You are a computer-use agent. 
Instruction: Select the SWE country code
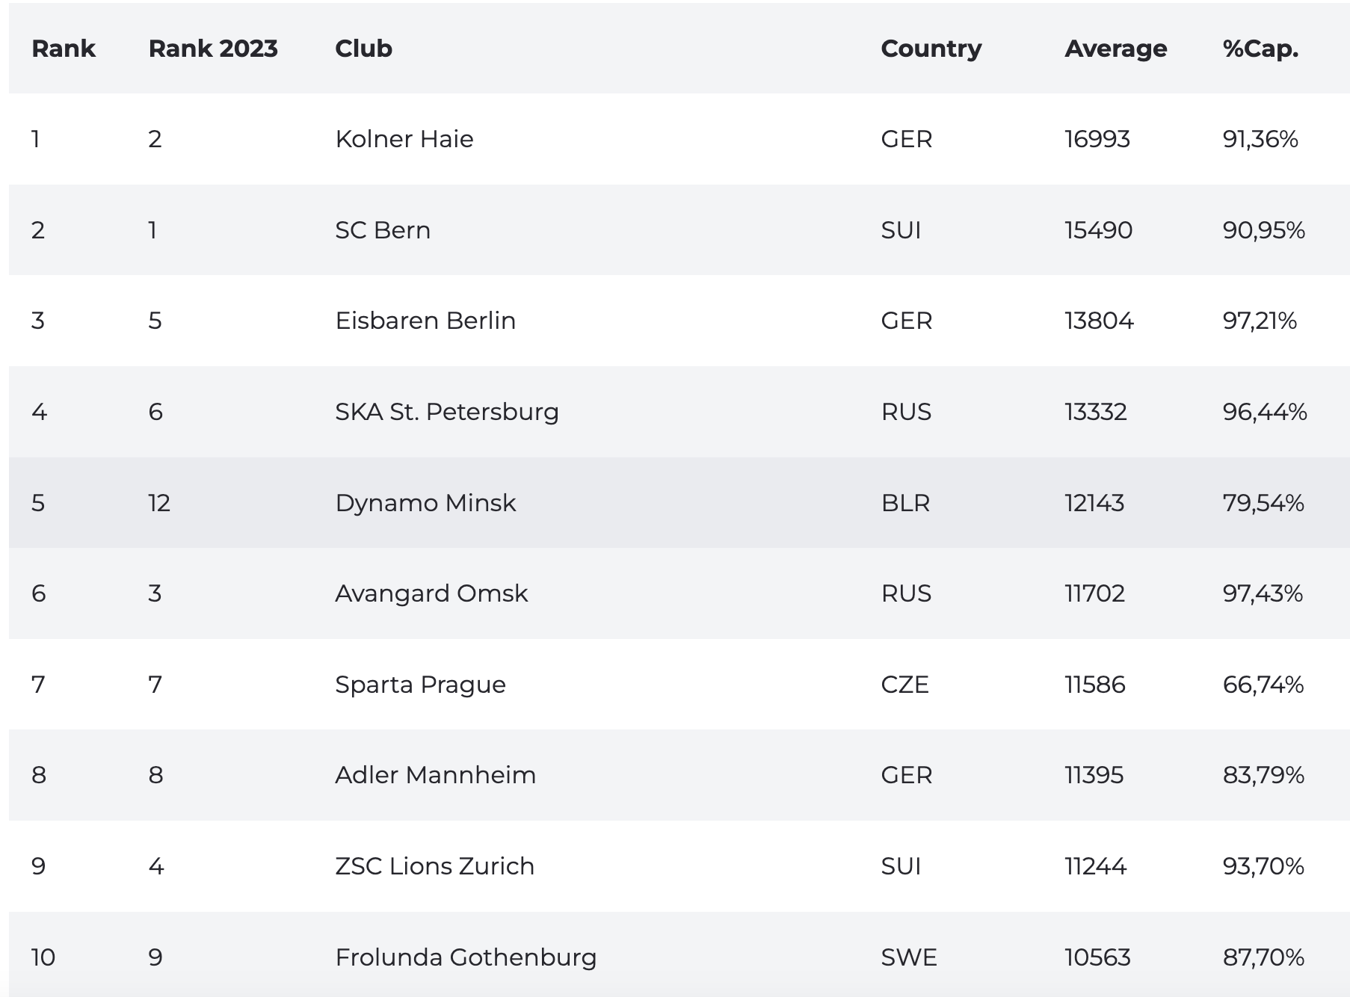(x=908, y=957)
